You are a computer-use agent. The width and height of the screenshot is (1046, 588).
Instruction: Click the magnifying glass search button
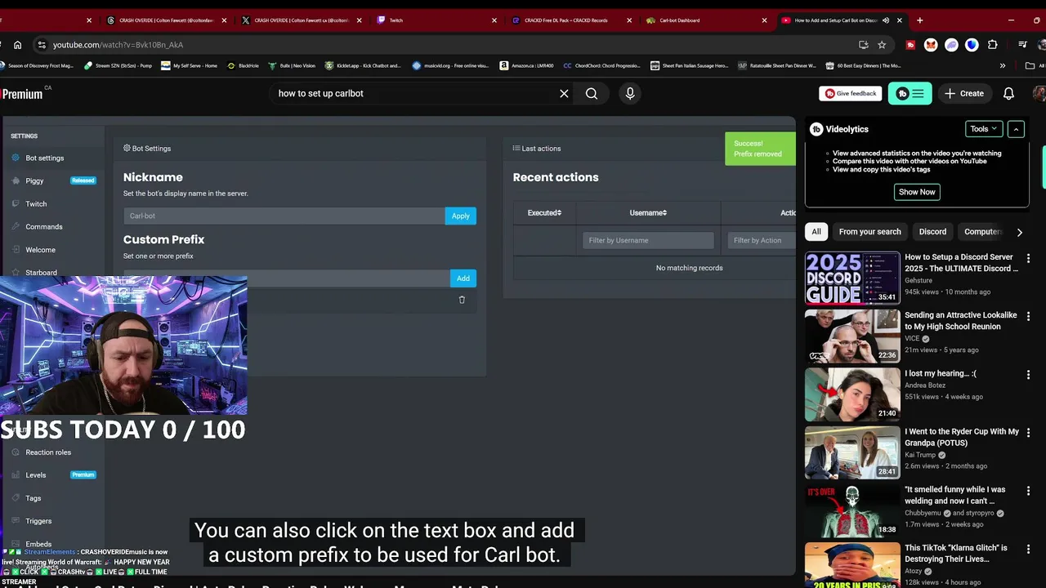(592, 93)
